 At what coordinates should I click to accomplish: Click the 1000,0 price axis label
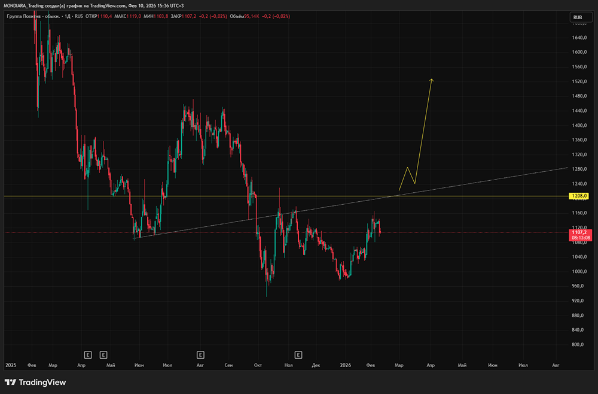click(579, 271)
